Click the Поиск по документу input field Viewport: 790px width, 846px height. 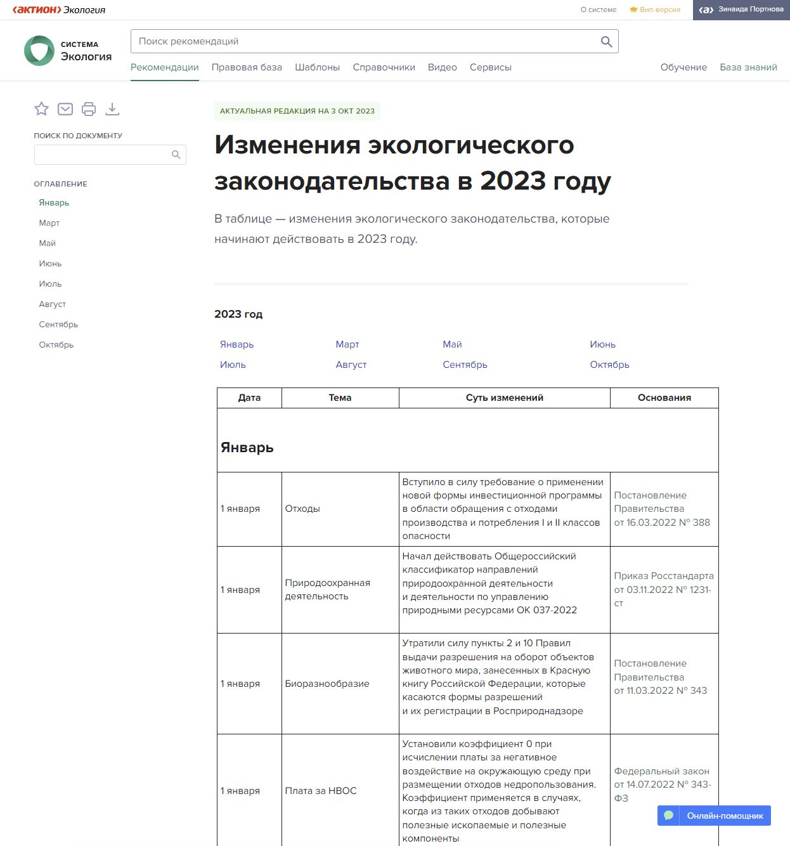tap(101, 155)
